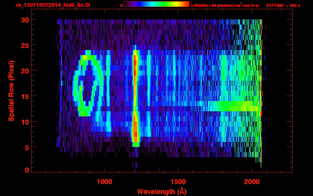
Task: Click the y-axis tick label 15
Action: tap(25, 96)
